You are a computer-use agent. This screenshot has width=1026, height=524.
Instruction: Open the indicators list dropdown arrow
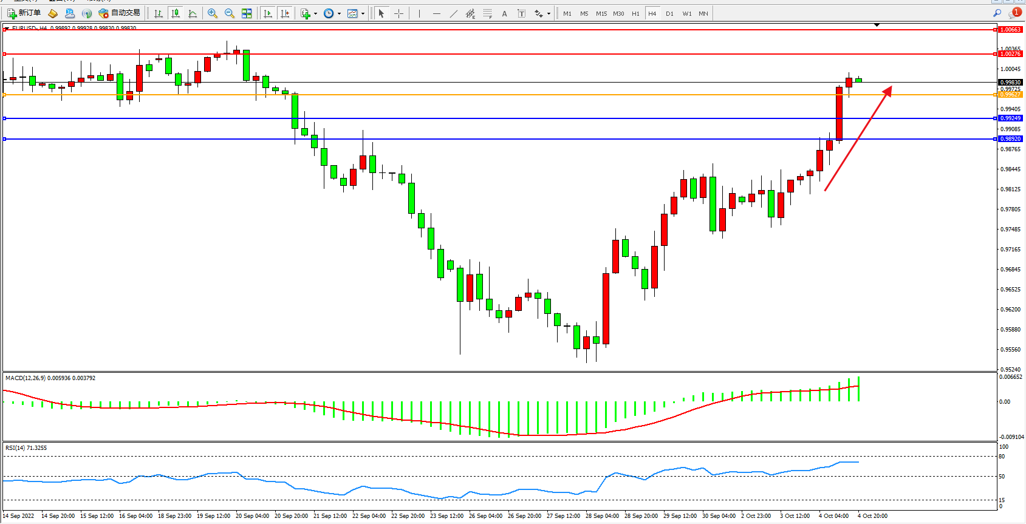315,13
